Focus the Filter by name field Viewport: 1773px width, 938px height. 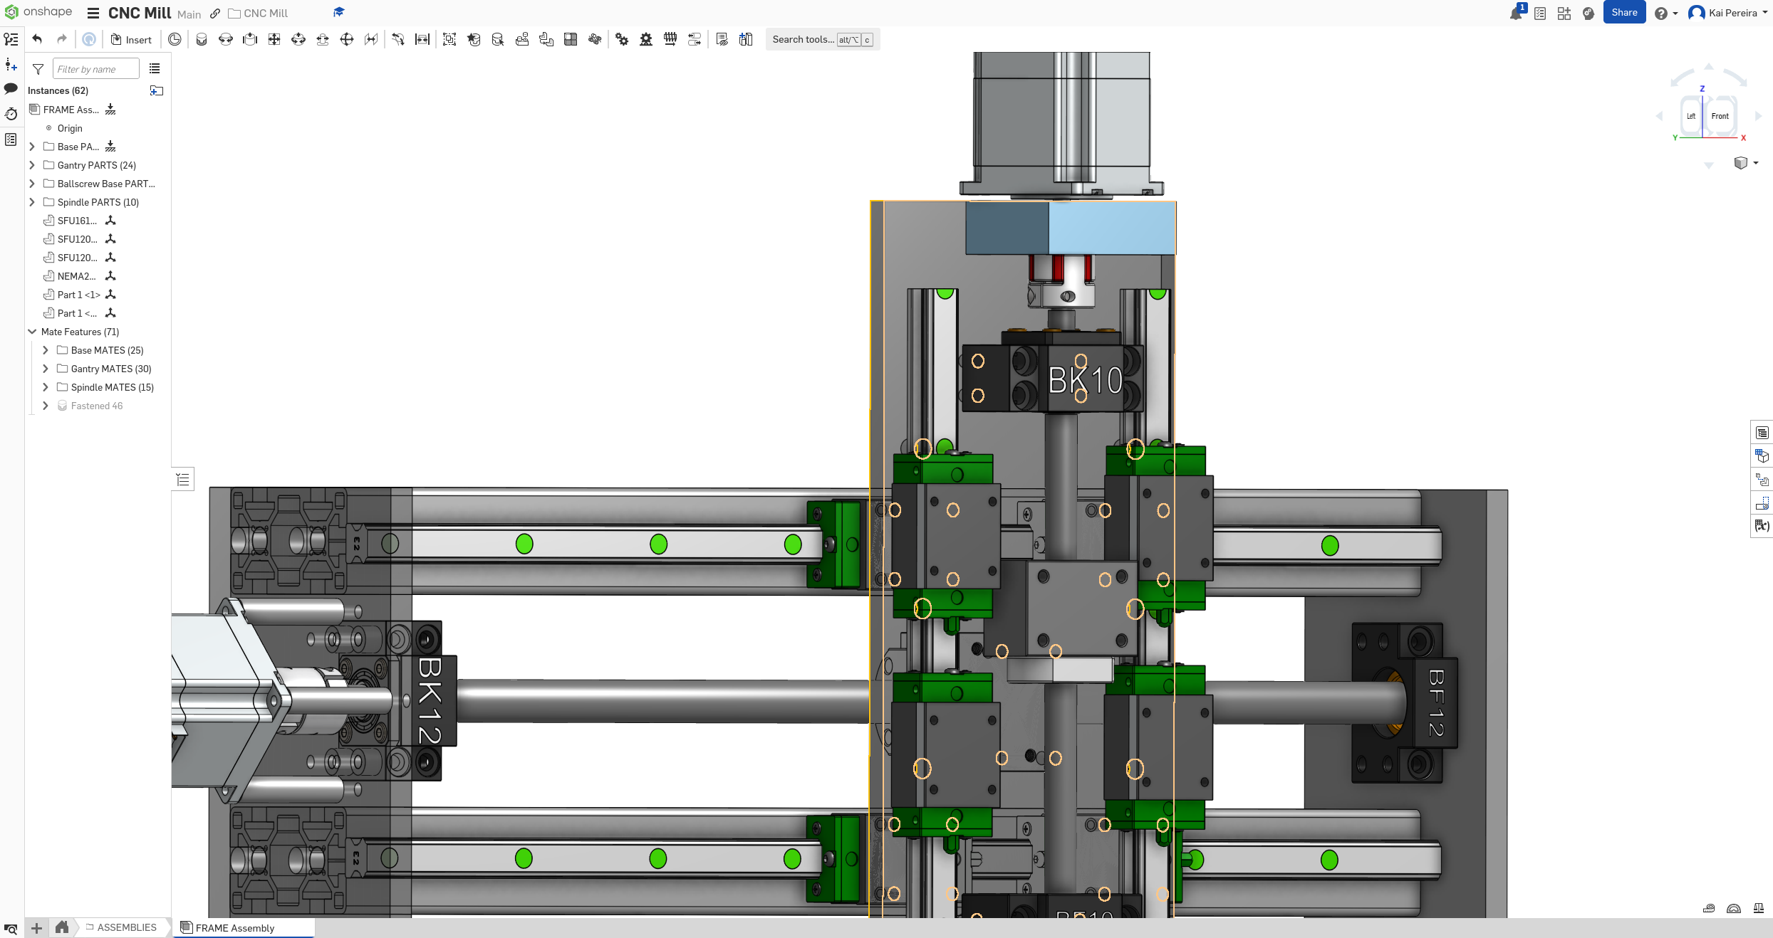(x=95, y=69)
